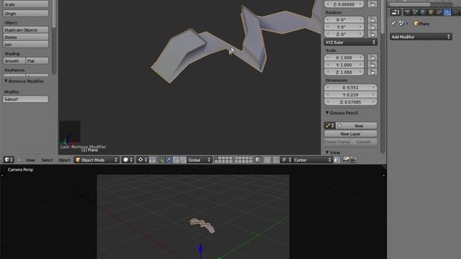The width and height of the screenshot is (461, 259).
Task: Switch to Object Constraints tab
Action: pyautogui.click(x=439, y=12)
